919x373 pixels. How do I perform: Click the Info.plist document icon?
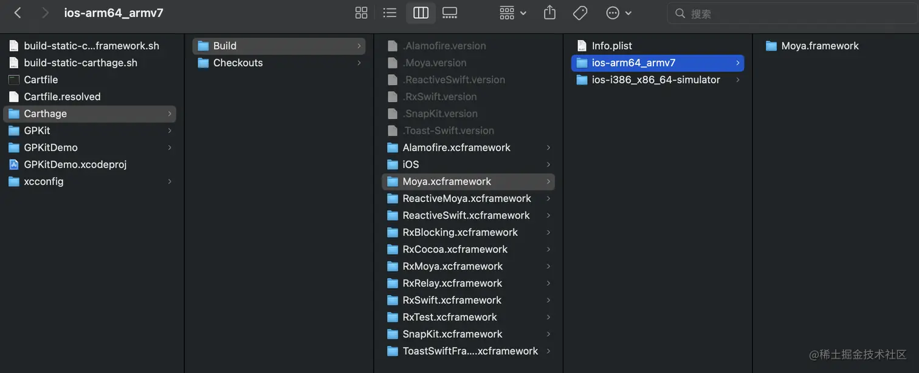582,45
